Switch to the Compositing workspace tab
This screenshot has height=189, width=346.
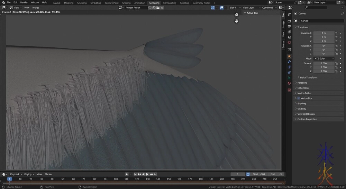tap(170, 3)
